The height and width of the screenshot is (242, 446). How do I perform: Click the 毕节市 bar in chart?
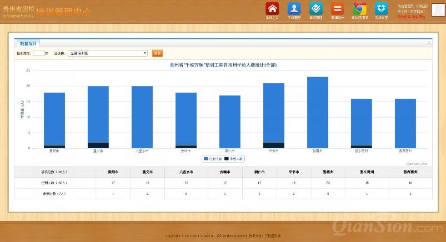coord(274,114)
